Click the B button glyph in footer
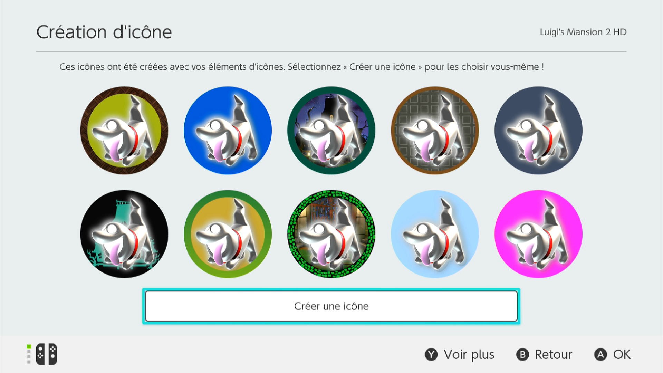The image size is (663, 373). pyautogui.click(x=522, y=355)
